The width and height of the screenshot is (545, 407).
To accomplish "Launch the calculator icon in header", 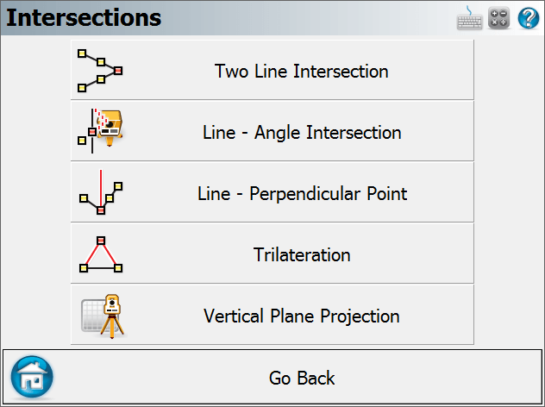I will click(498, 18).
